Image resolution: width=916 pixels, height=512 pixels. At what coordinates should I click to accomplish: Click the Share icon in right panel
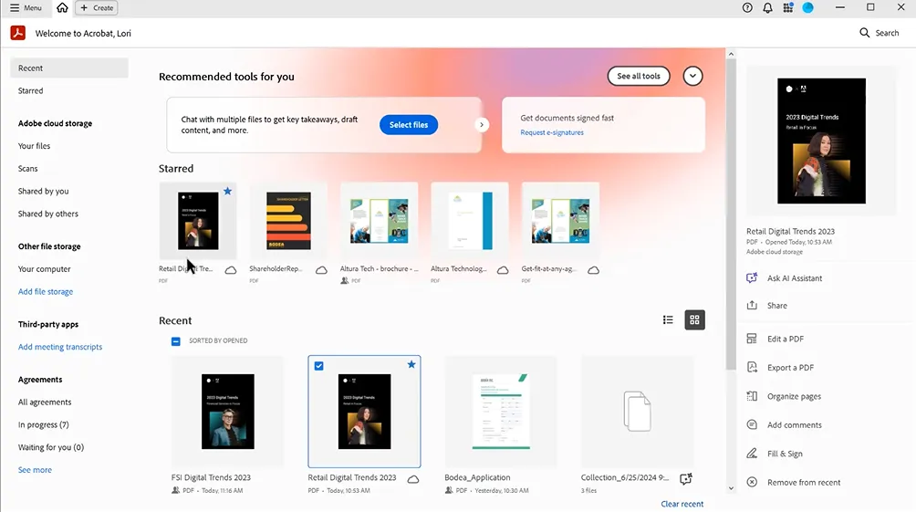pos(752,305)
